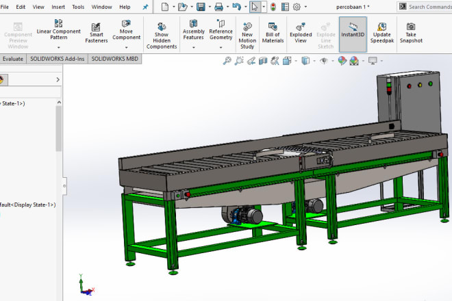Click Zoom to Area icon
Image resolution: width=452 pixels, height=301 pixels.
(x=239, y=61)
